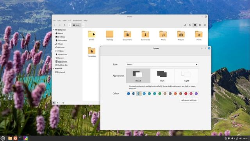
Task: Toggle the location entry icon in file manager
Action: [185, 25]
